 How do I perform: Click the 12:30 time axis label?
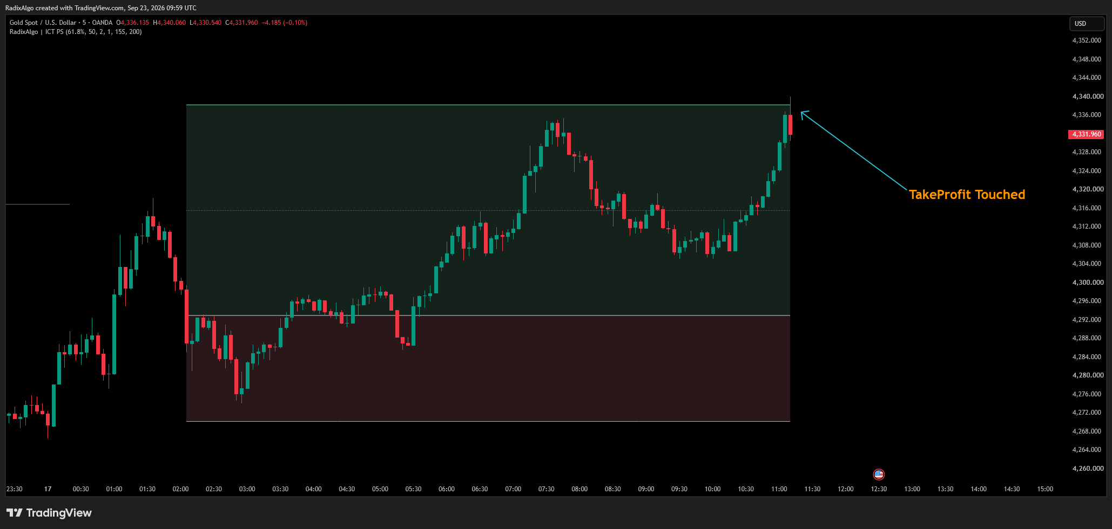click(x=879, y=489)
